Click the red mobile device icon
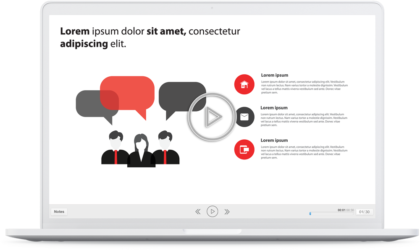 [244, 149]
